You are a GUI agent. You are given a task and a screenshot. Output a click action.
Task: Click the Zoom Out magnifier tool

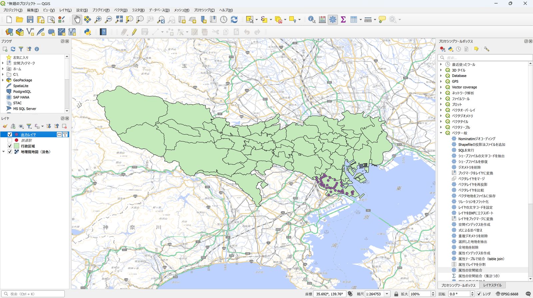pos(108,20)
